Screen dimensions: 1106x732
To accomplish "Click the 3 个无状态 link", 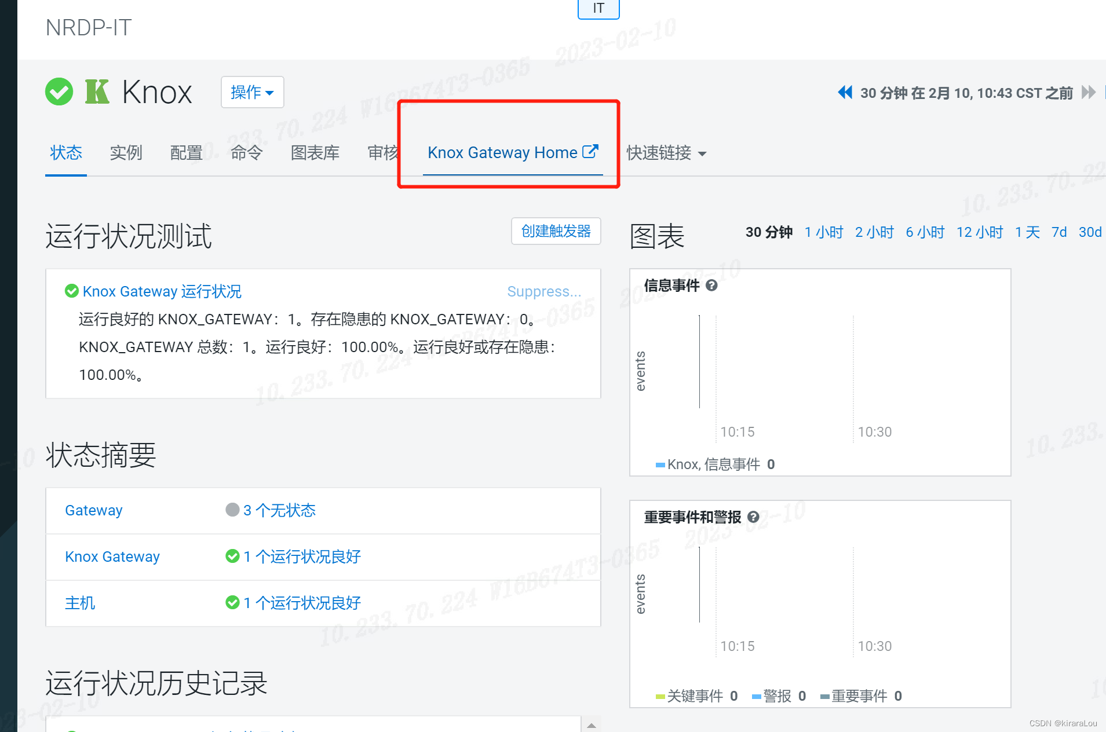I will point(279,510).
